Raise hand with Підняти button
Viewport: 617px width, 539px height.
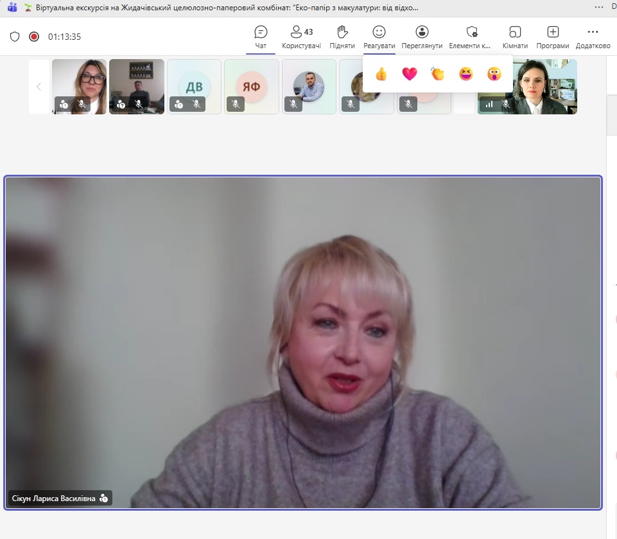point(342,37)
